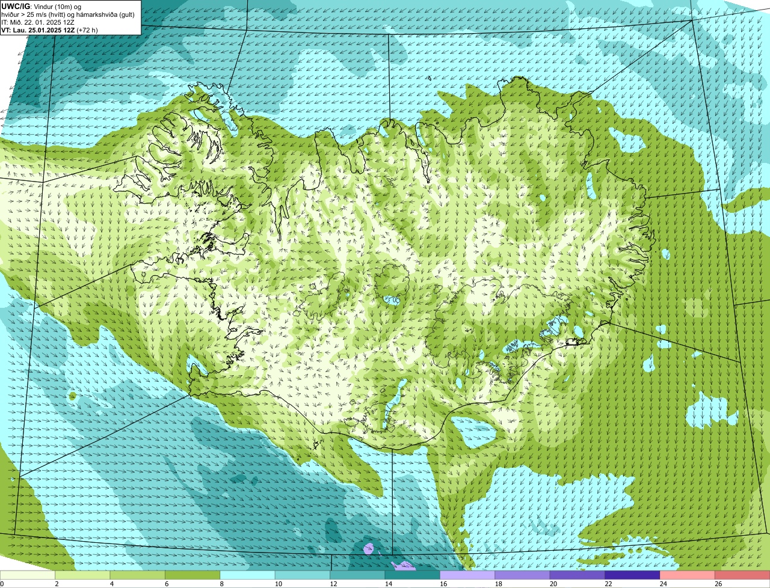This screenshot has height=588, width=770.
Task: Select the legend tick label '24'
Action: point(664,584)
